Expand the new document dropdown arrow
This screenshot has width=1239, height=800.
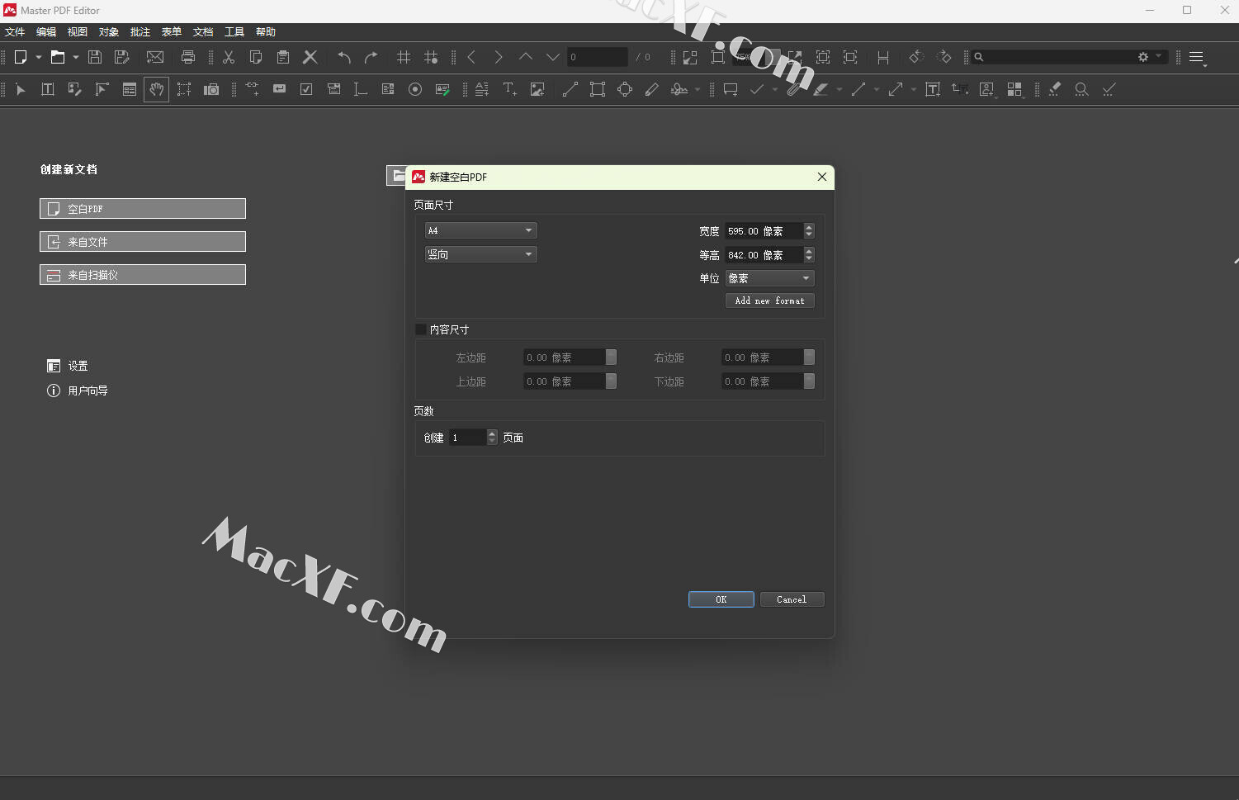(x=38, y=57)
